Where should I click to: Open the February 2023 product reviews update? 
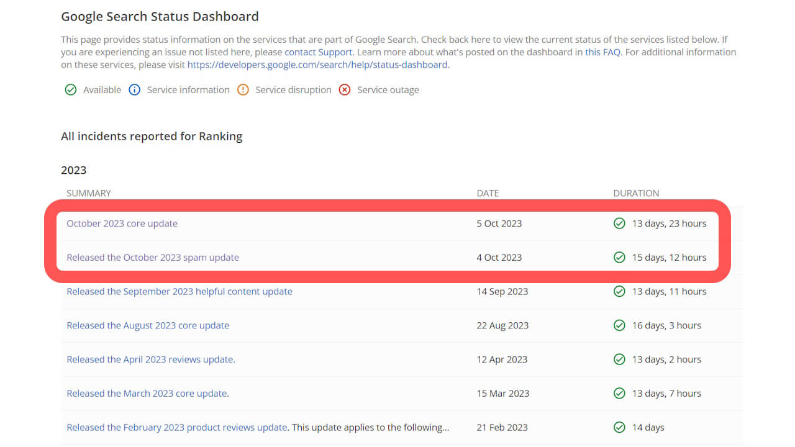(x=176, y=427)
